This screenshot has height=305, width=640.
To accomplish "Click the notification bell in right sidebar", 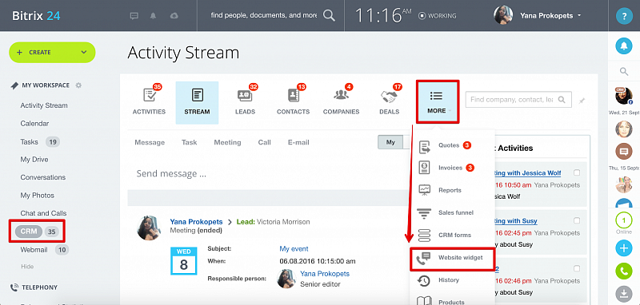I will (624, 46).
